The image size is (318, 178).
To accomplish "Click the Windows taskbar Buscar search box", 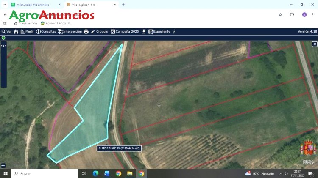I will click(x=45, y=173).
